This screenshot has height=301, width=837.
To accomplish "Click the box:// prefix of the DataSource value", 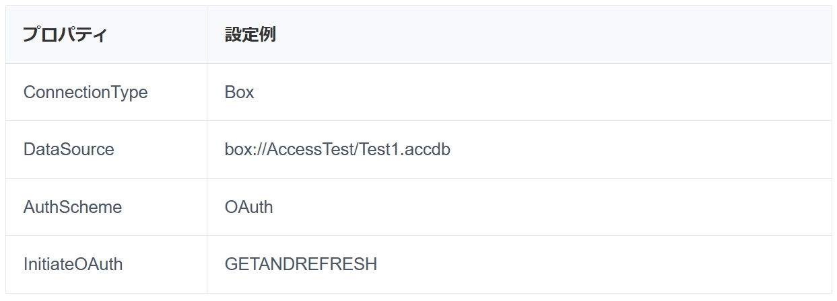I will click(x=245, y=149).
